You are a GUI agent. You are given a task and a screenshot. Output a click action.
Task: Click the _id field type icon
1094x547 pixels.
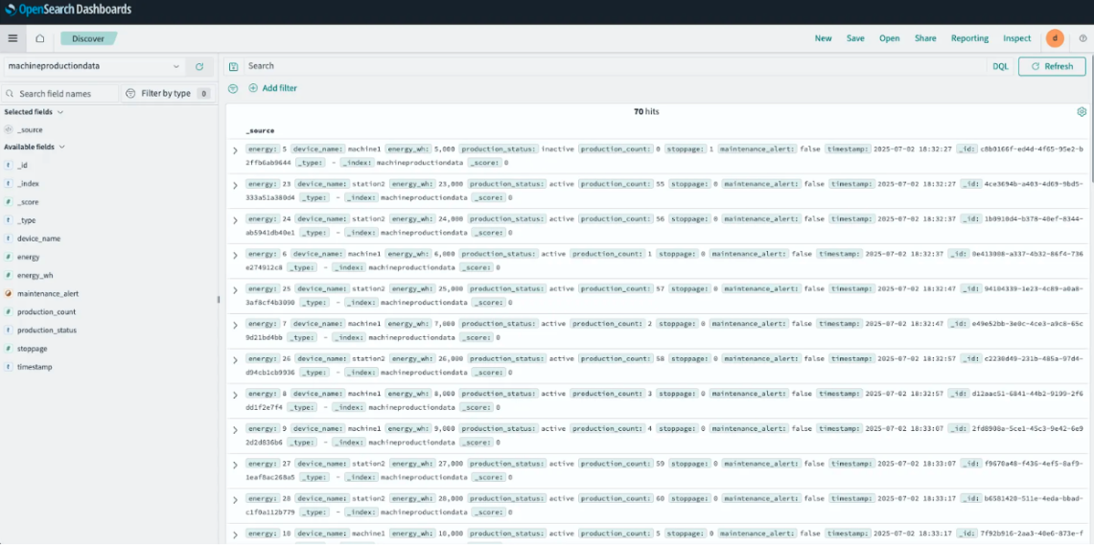tap(9, 165)
